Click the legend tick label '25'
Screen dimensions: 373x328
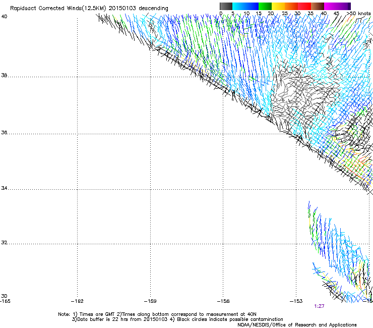(285, 14)
